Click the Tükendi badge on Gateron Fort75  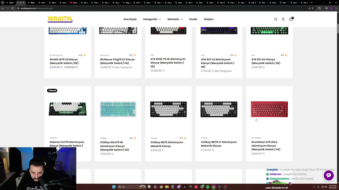pyautogui.click(x=52, y=91)
